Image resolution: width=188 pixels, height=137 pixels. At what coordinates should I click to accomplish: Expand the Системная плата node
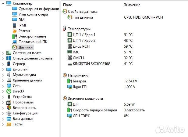tap(3, 53)
